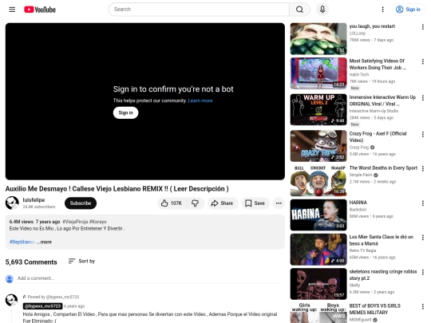The height and width of the screenshot is (323, 431).
Task: Open Backdoor channel name
Action: [358, 209]
